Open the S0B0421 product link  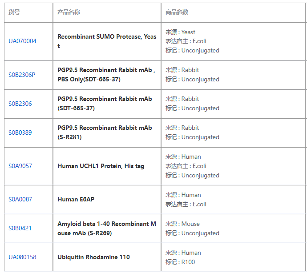click(20, 228)
